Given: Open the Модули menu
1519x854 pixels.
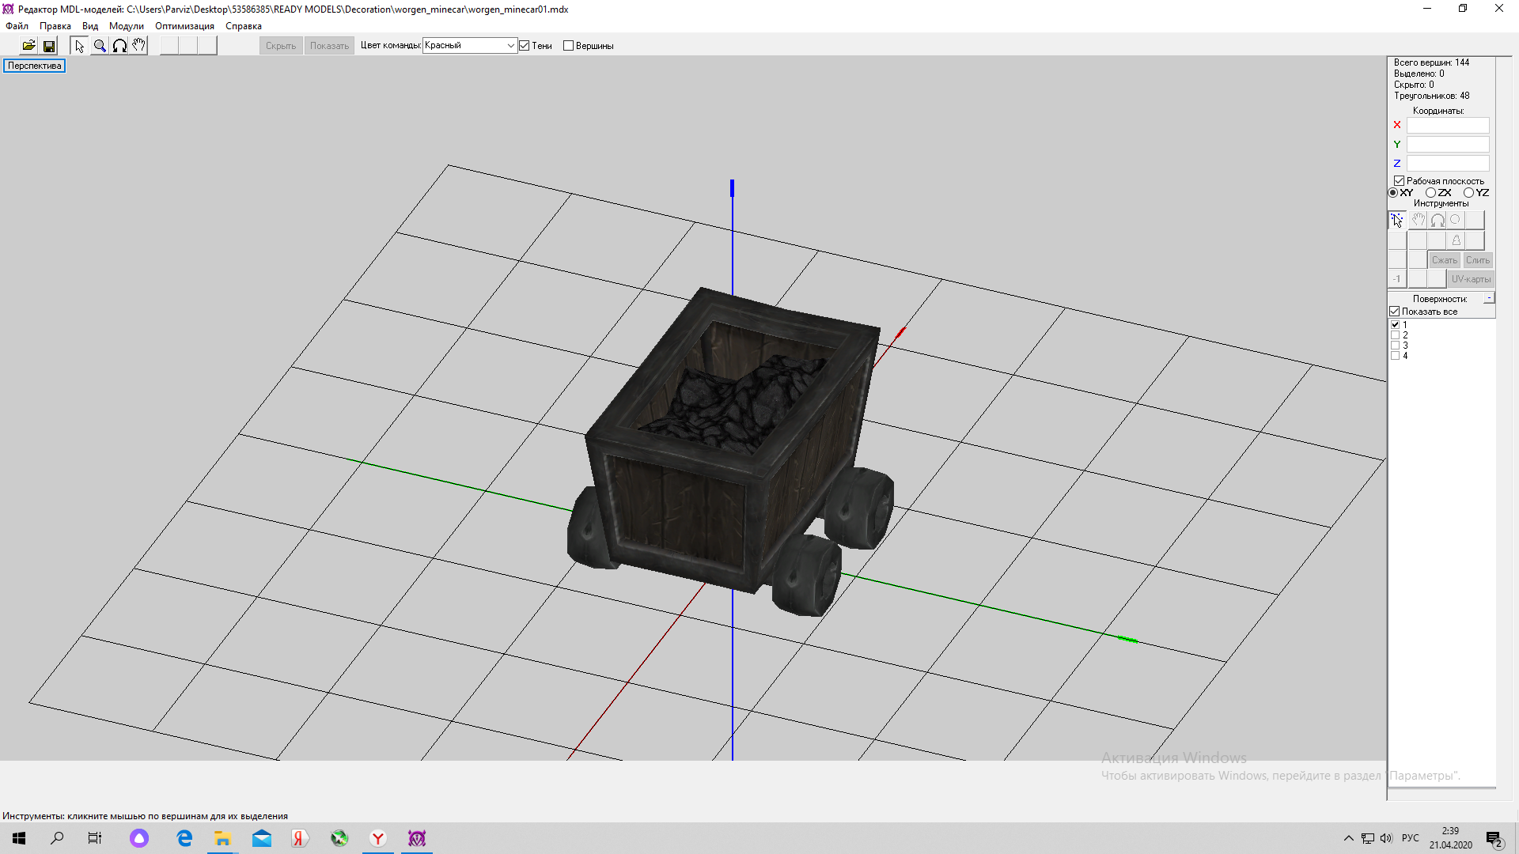Looking at the screenshot, I should coord(126,26).
